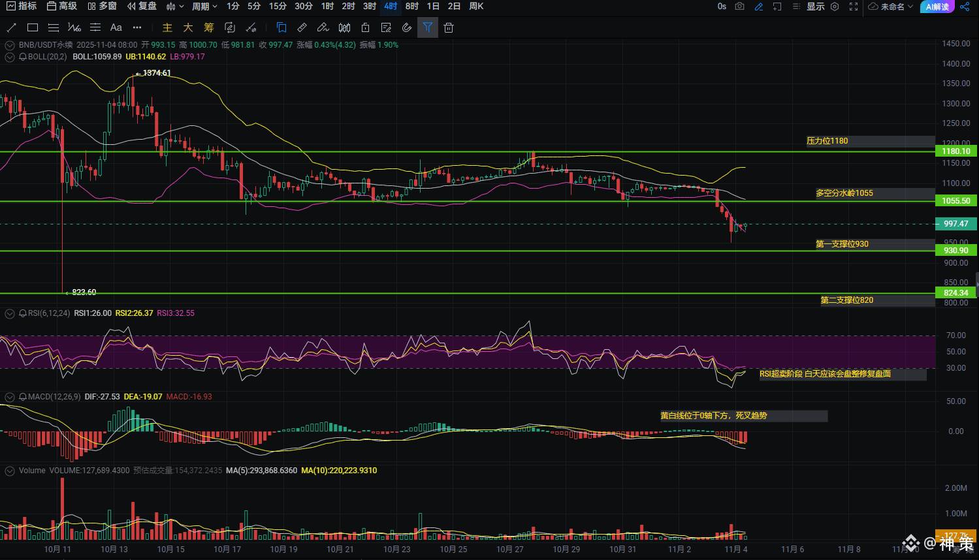Click the ruler measurement tool
The image size is (979, 560).
[302, 27]
